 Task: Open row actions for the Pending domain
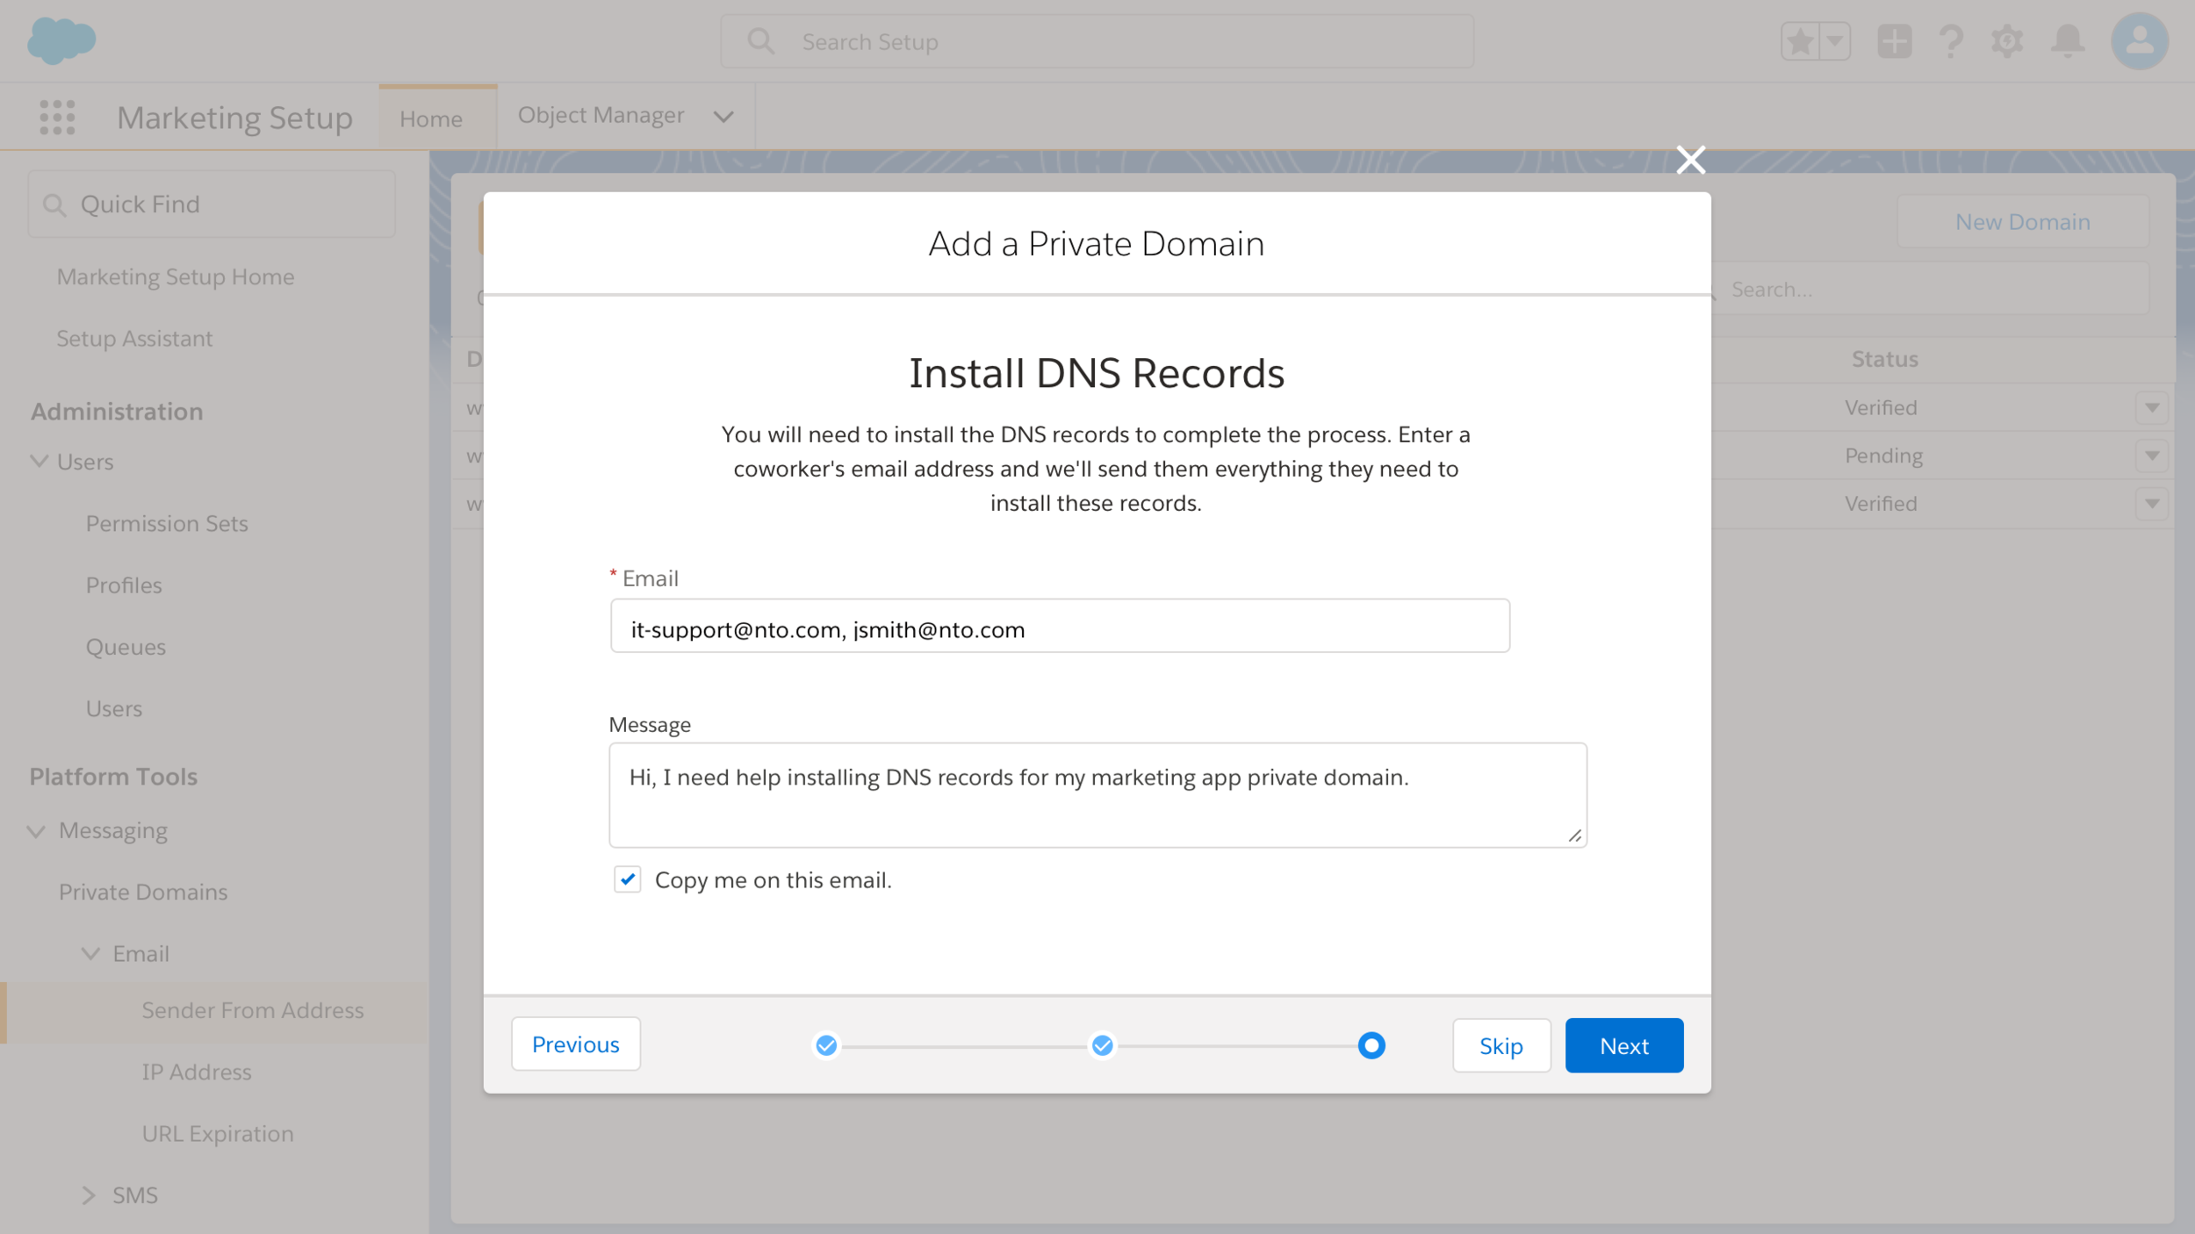pos(2151,456)
